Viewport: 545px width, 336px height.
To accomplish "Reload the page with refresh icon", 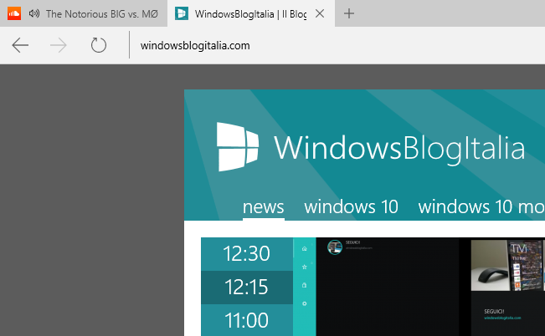I will click(x=98, y=45).
